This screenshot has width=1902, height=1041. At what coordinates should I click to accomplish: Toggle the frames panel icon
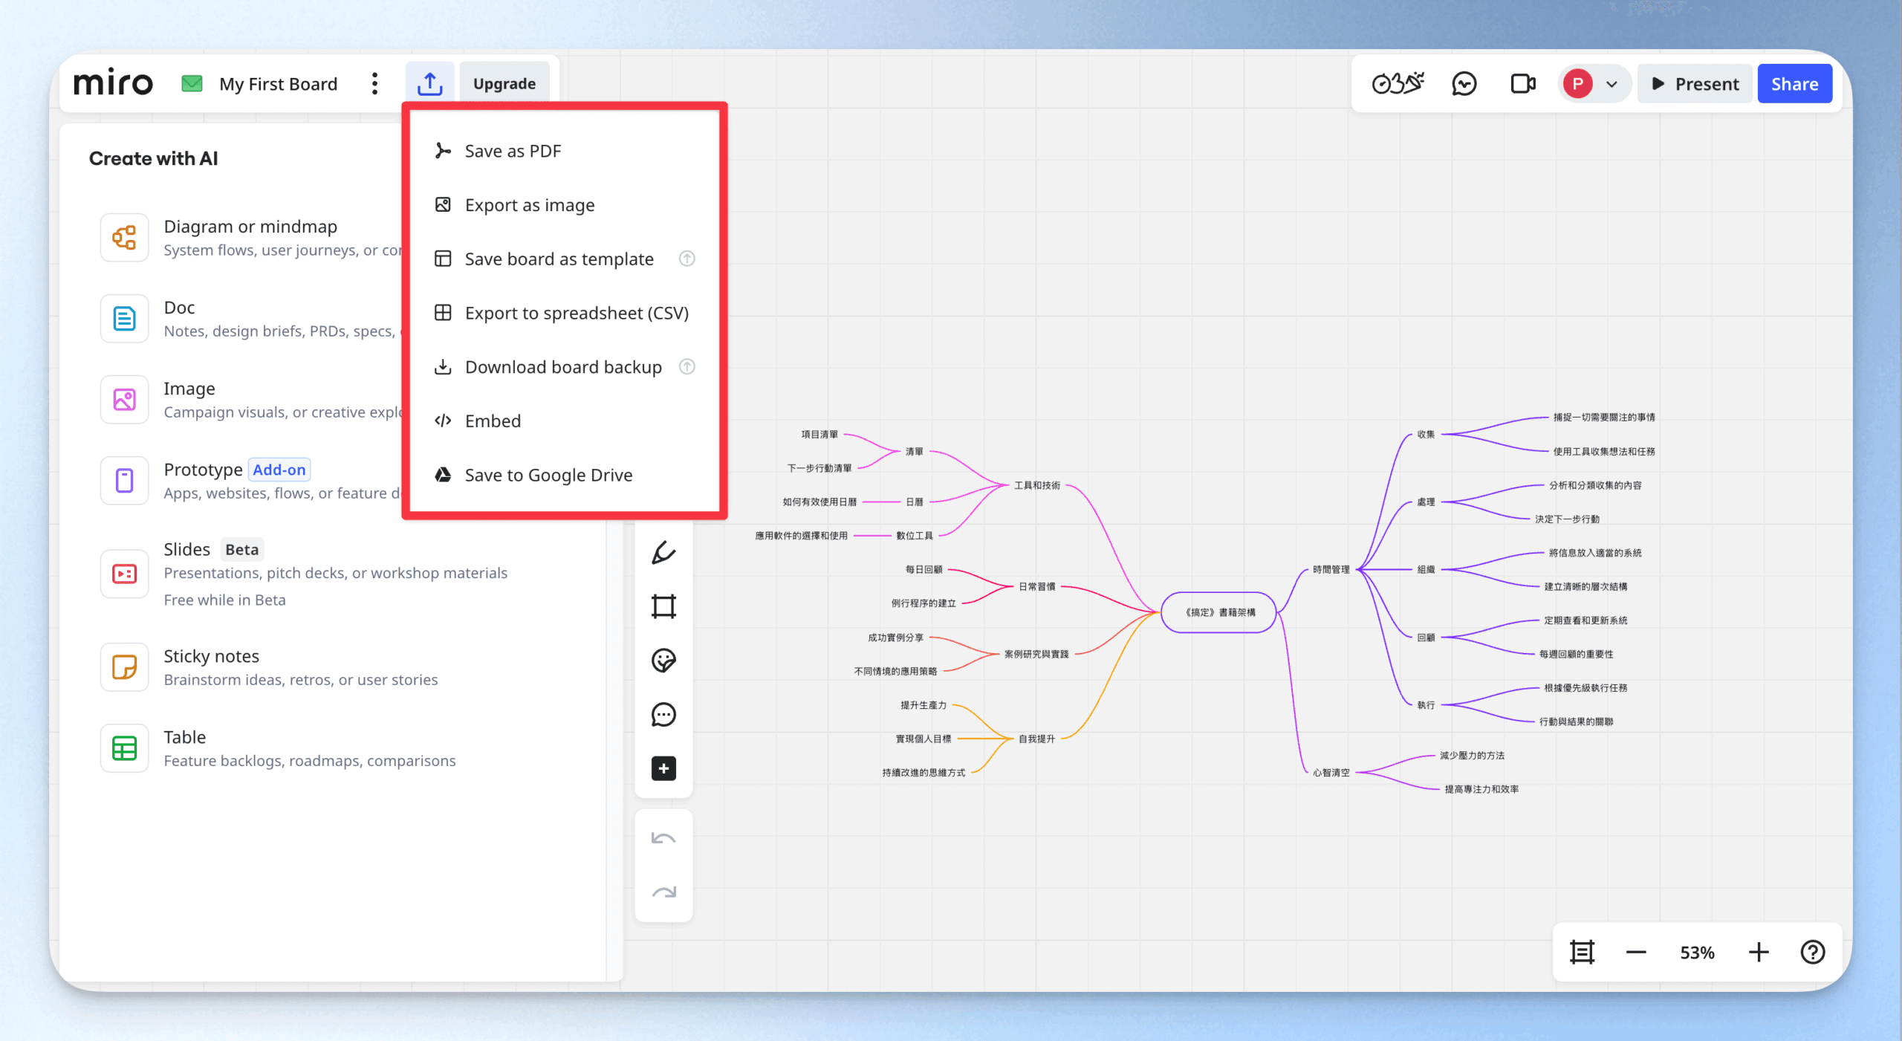[x=1582, y=952]
